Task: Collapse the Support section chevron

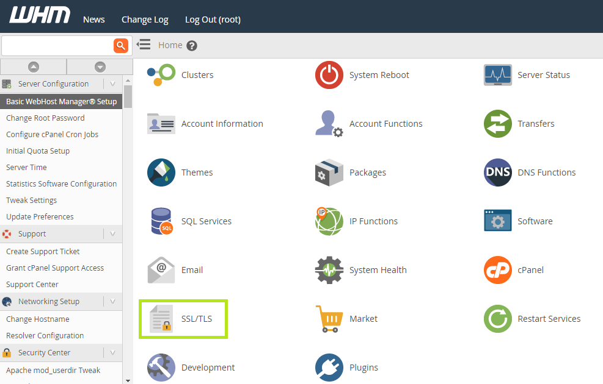Action: click(112, 233)
